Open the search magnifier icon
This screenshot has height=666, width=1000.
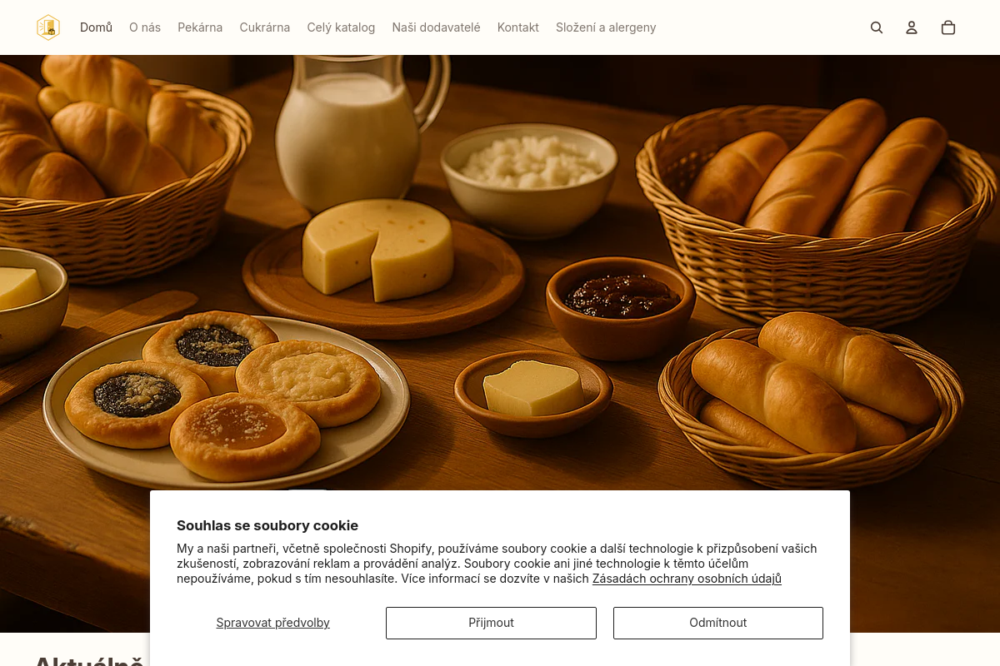coord(877,27)
